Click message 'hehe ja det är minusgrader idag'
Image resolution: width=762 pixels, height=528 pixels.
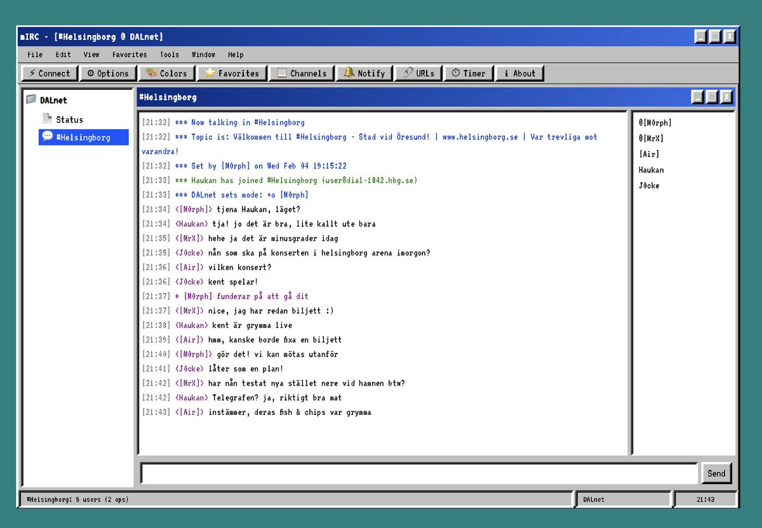coord(273,238)
